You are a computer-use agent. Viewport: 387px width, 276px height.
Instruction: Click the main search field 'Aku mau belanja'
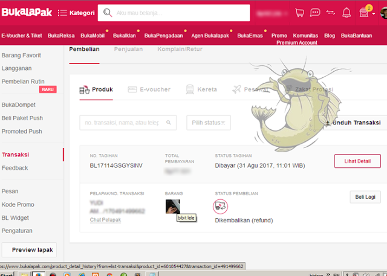tap(174, 13)
